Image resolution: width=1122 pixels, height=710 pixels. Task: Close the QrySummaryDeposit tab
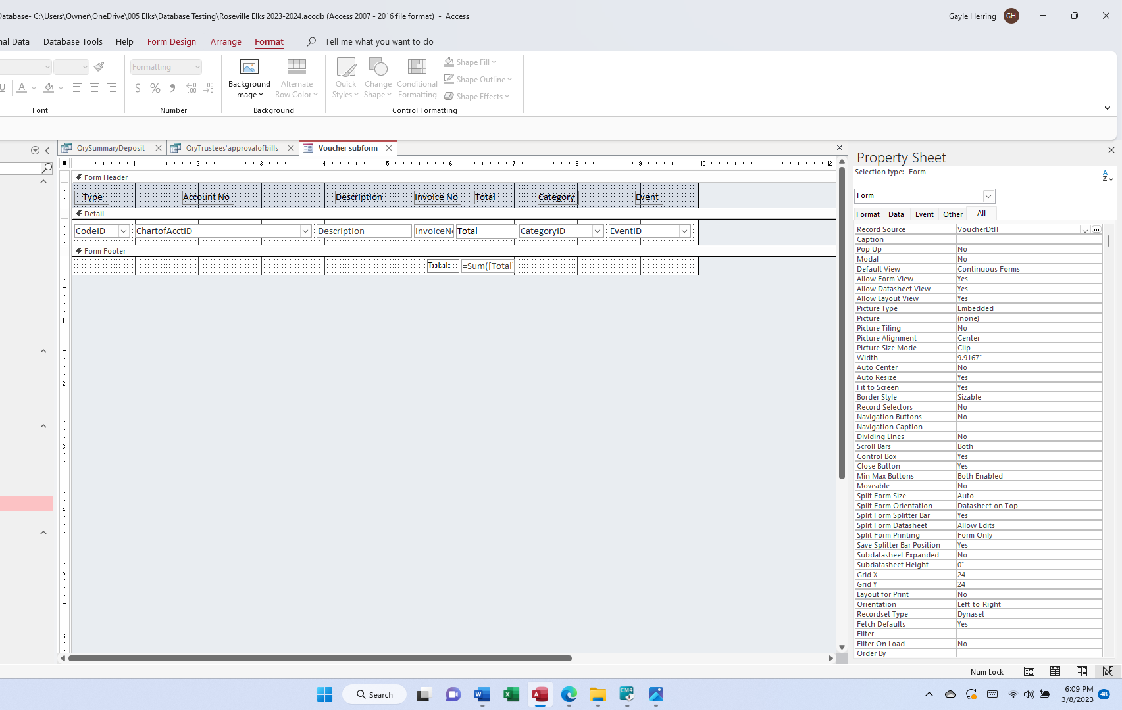pyautogui.click(x=158, y=148)
